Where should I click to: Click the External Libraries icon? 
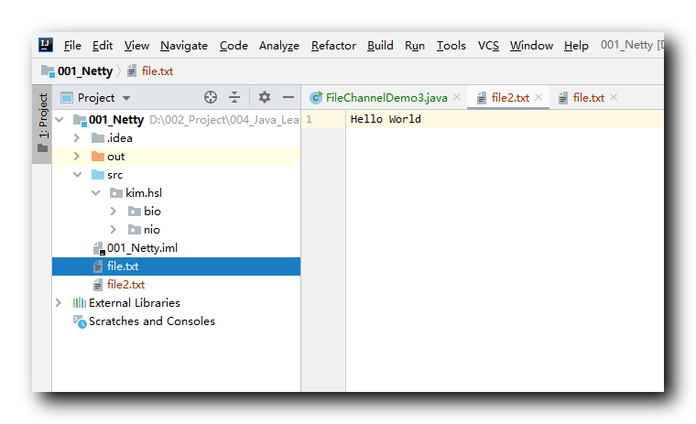coord(80,303)
